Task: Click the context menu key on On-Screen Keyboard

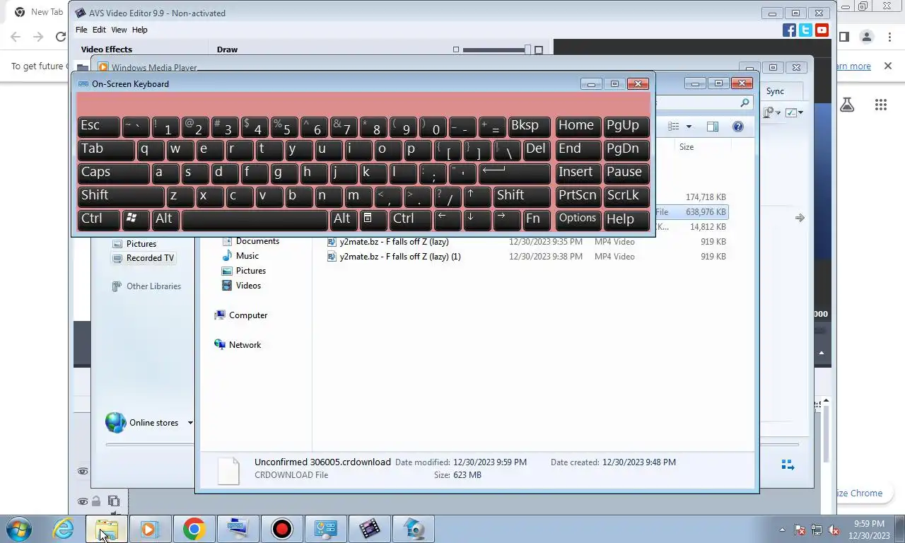Action: [373, 219]
